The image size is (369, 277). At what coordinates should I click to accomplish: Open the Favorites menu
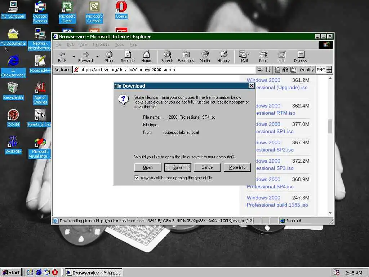pos(101,44)
